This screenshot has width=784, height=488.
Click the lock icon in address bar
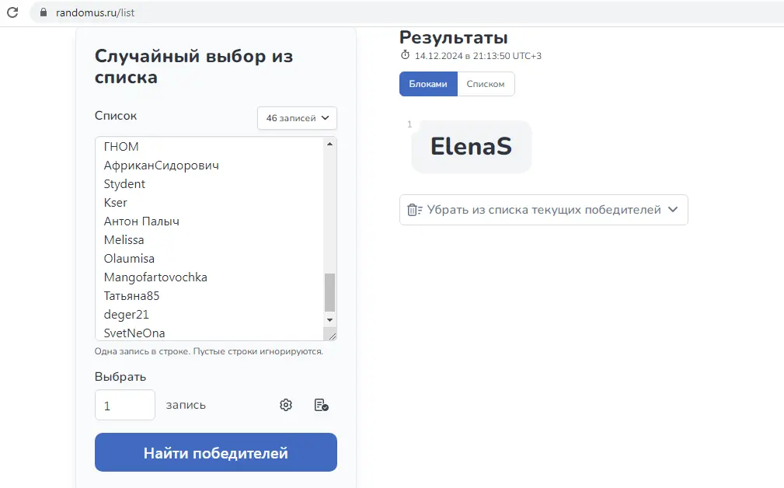point(44,12)
